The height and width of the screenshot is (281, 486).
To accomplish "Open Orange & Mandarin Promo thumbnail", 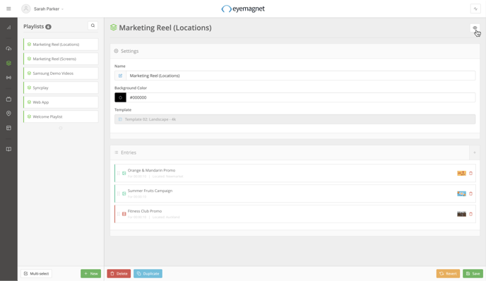I will [x=461, y=173].
